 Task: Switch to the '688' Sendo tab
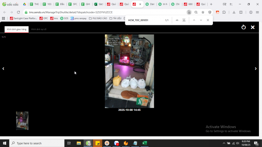pos(188,4)
